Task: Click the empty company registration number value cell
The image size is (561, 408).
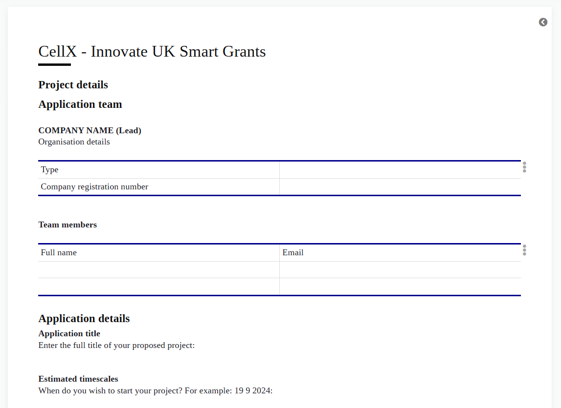Action: 400,187
